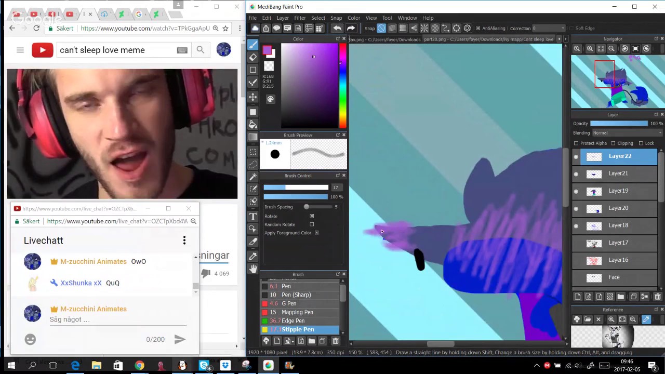Toggle Apply Foreground Color checkbox

click(316, 233)
